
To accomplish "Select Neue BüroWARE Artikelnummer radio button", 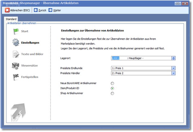I will 113,83.
